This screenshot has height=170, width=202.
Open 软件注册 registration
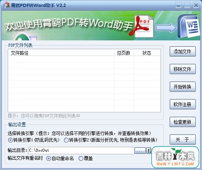pos(183,104)
